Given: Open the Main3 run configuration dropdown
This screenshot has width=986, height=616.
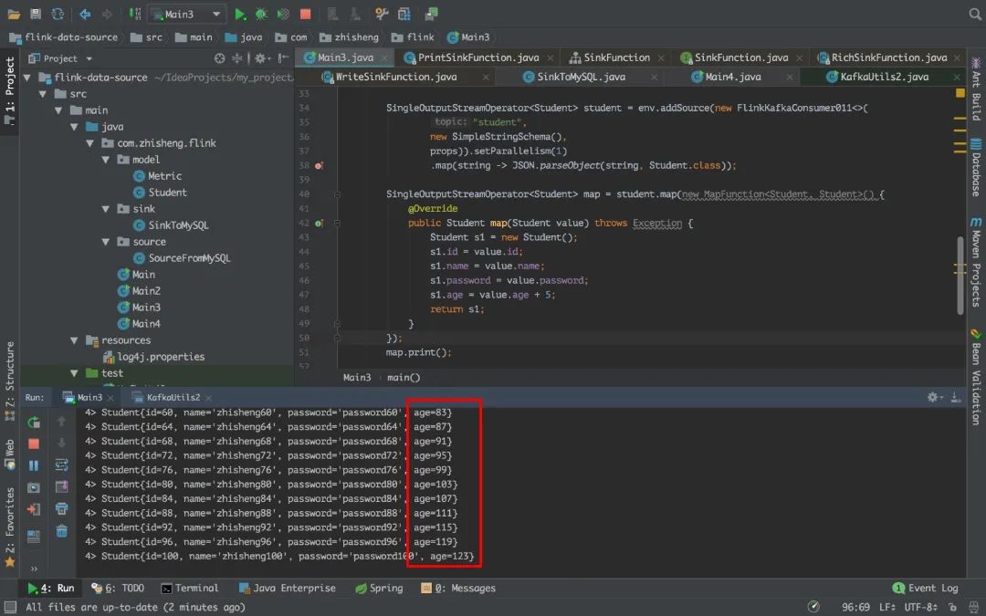Looking at the screenshot, I should (x=186, y=14).
